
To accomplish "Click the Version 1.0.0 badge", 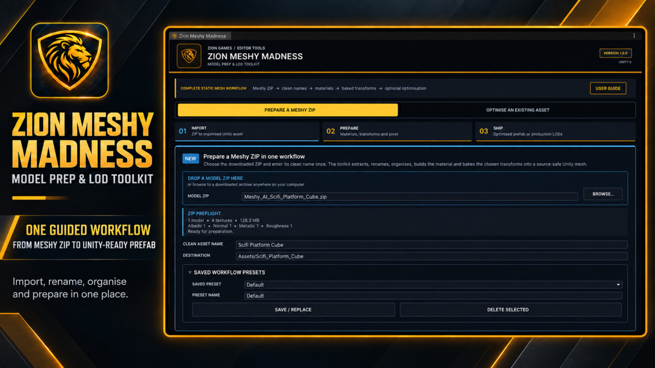I will tap(616, 53).
